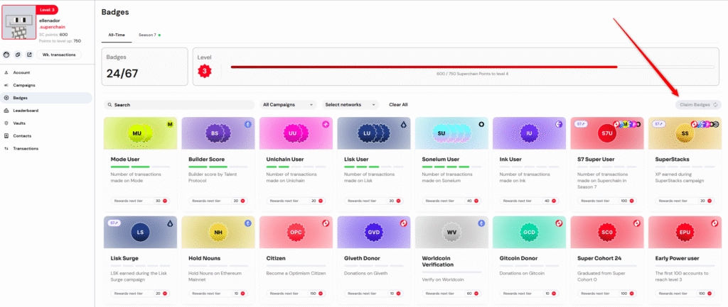The width and height of the screenshot is (728, 307).
Task: Click the avatar face icon under the profile
Action: [6, 55]
